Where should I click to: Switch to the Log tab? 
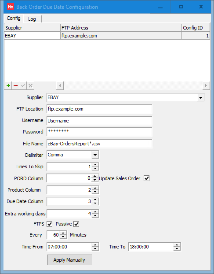[32, 19]
